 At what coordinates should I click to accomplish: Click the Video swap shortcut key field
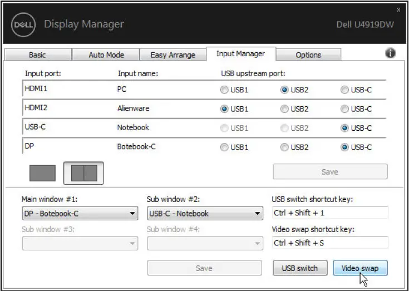(330, 243)
